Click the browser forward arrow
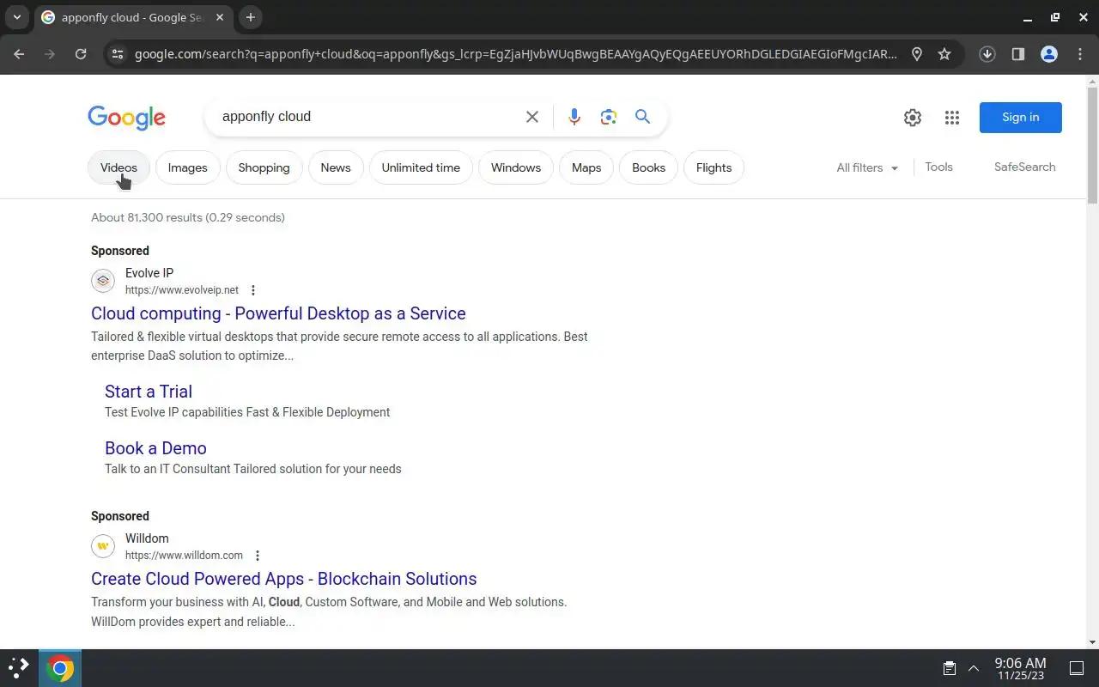Screen dimensions: 1099x687 (50, 54)
